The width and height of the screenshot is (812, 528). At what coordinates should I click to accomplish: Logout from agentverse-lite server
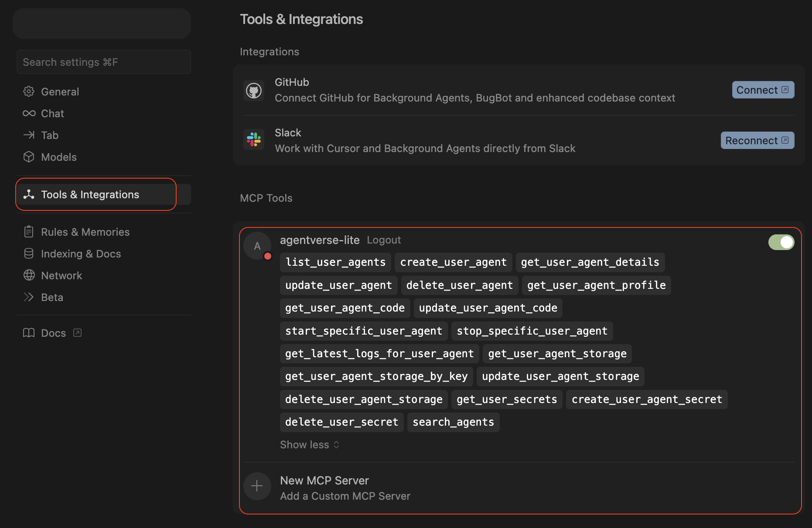coord(383,240)
